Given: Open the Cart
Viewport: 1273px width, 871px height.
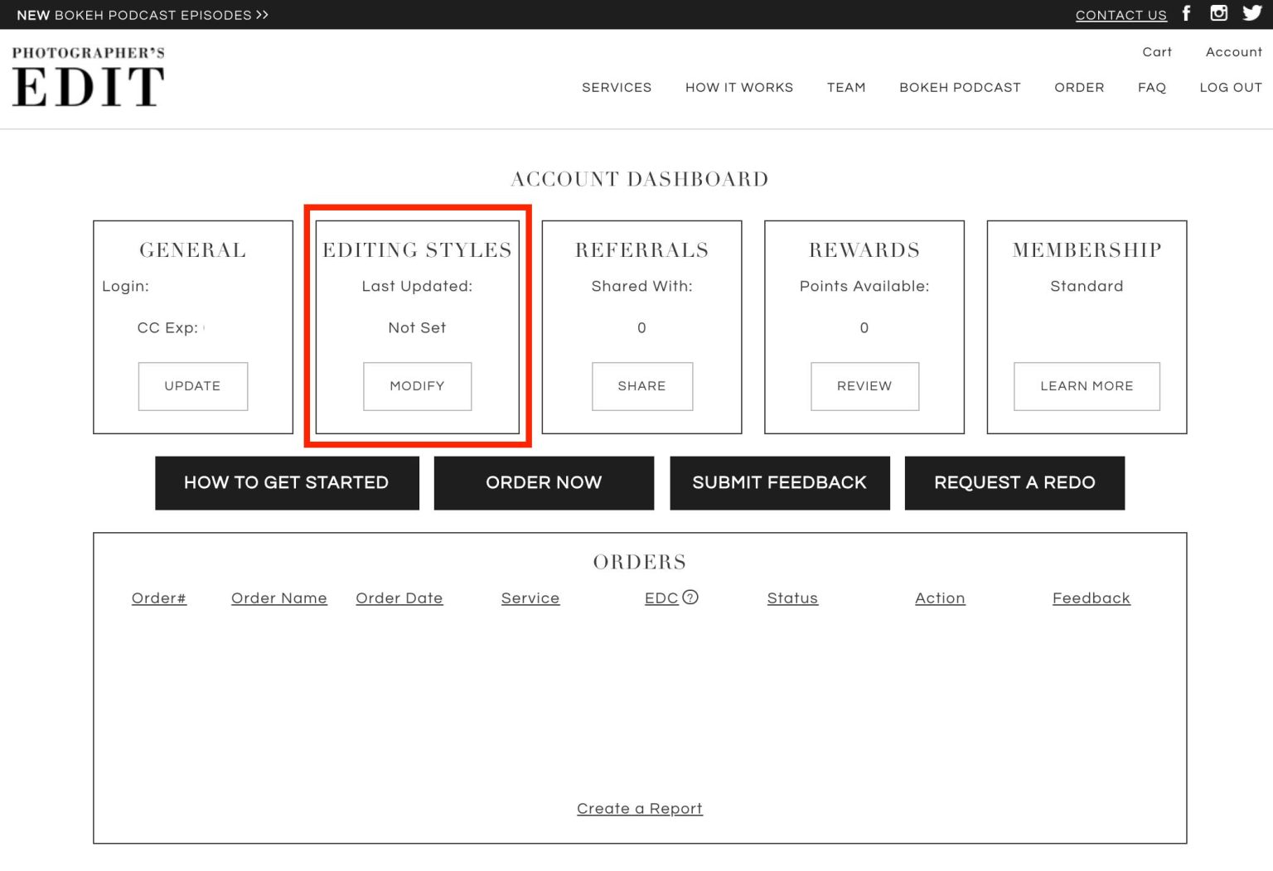Looking at the screenshot, I should point(1157,51).
